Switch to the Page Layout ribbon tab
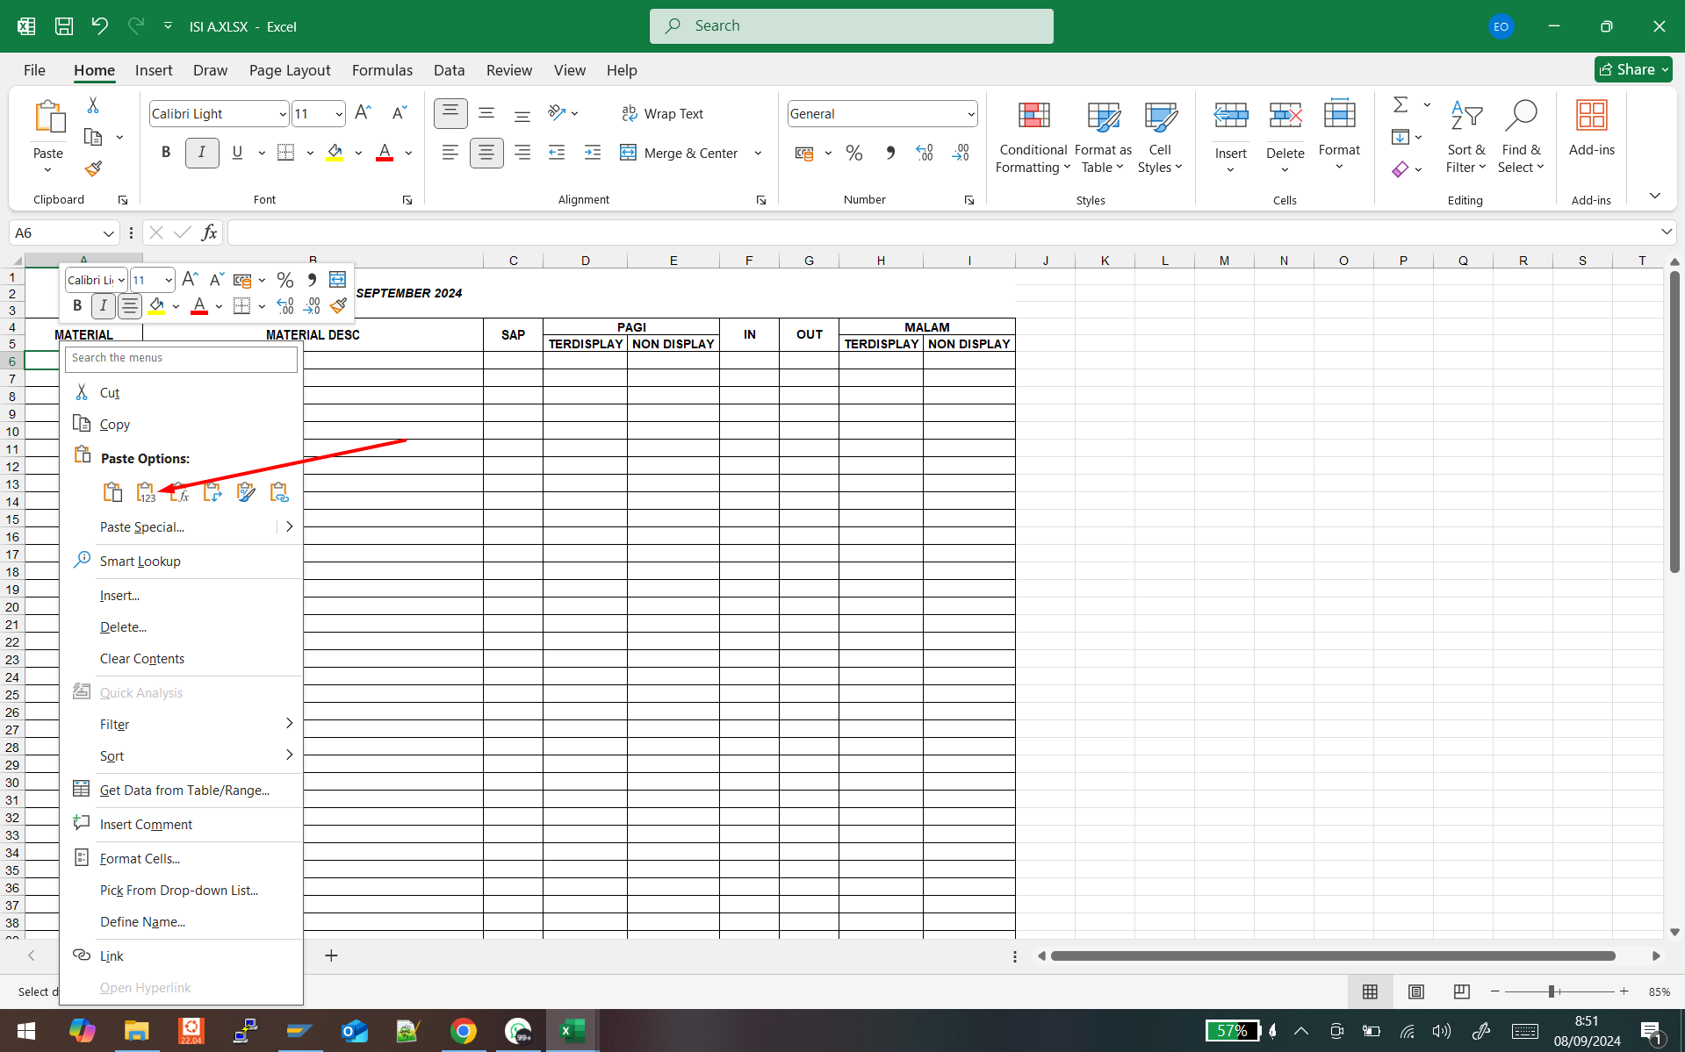1685x1052 pixels. point(289,70)
